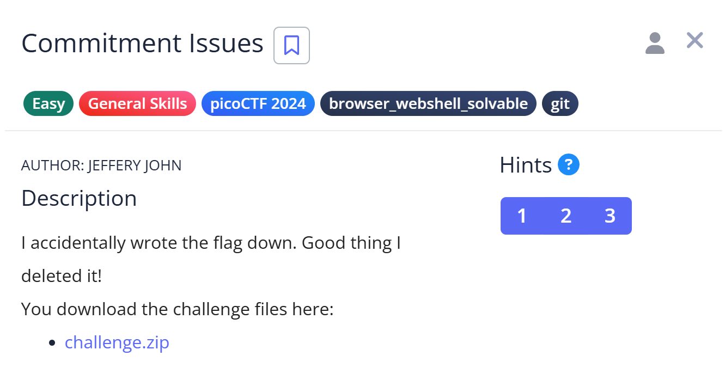Click the 'You download the challenge files' line
The width and height of the screenshot is (725, 368).
177,309
